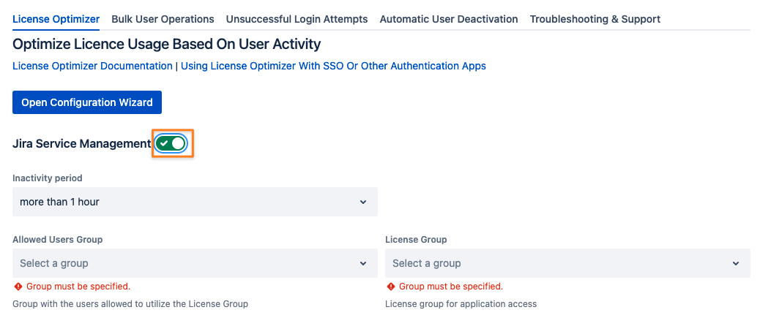771x318 pixels.
Task: Click the chevron arrow in License Group field
Action: 736,263
